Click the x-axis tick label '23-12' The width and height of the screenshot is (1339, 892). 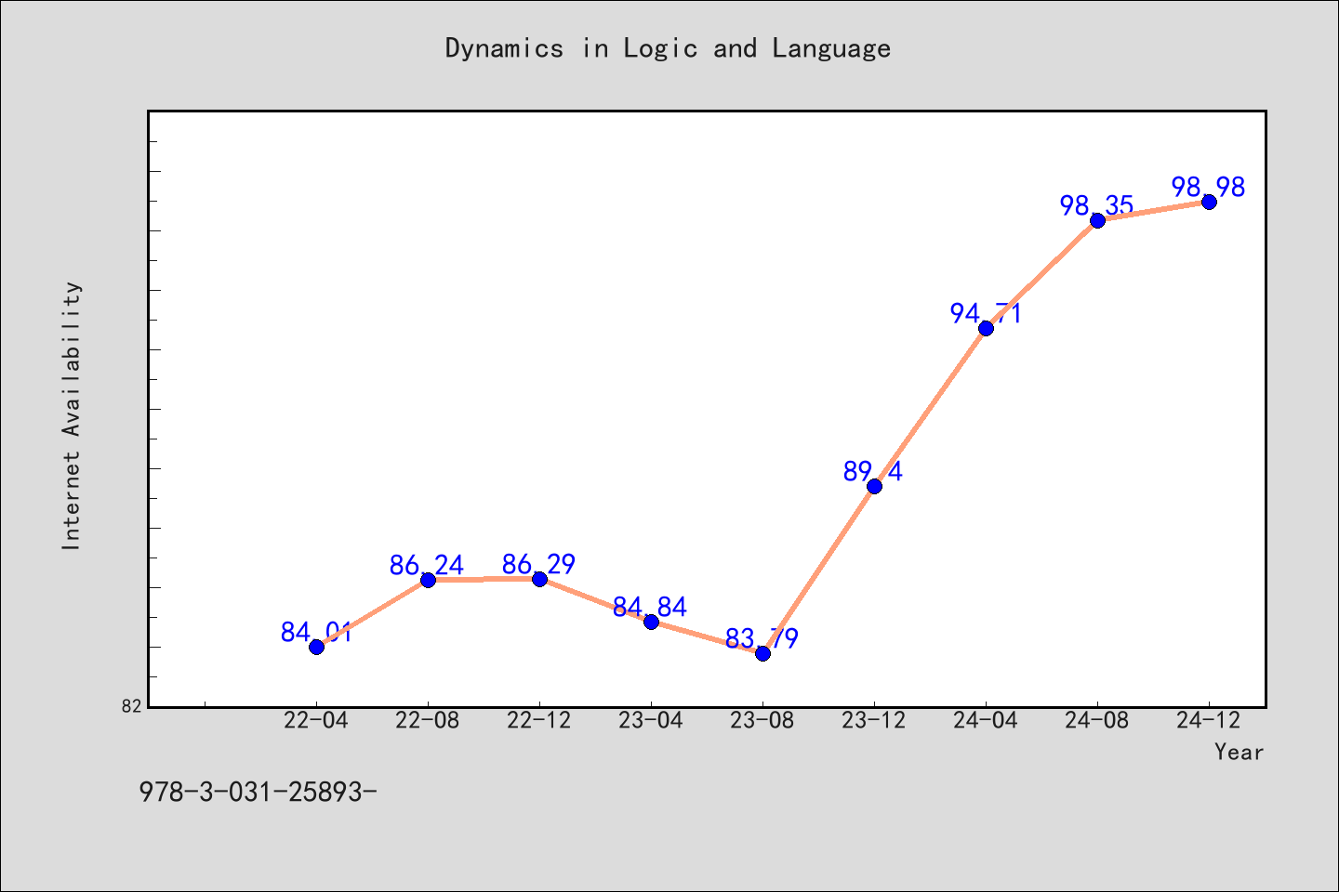pos(874,720)
